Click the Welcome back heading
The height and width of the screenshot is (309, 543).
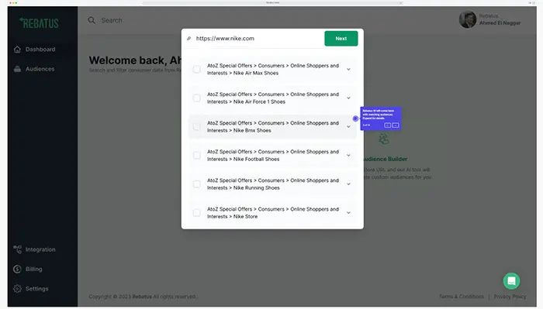point(135,60)
